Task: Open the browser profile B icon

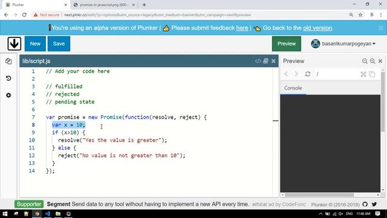Action: click(x=372, y=15)
